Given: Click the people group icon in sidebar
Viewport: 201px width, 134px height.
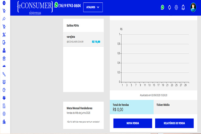Looking at the screenshot, I should 4,98.
